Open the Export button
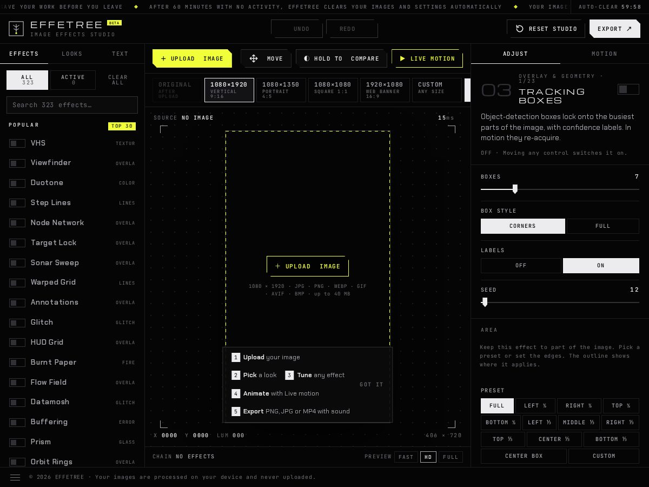 614,29
